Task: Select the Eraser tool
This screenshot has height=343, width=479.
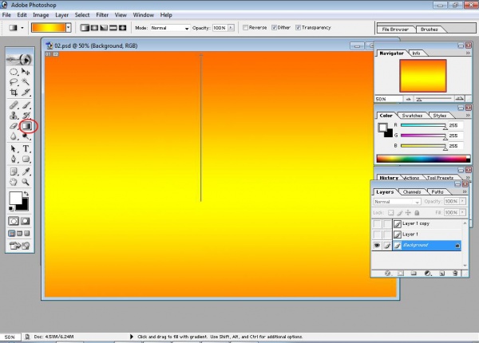Action: [x=14, y=126]
